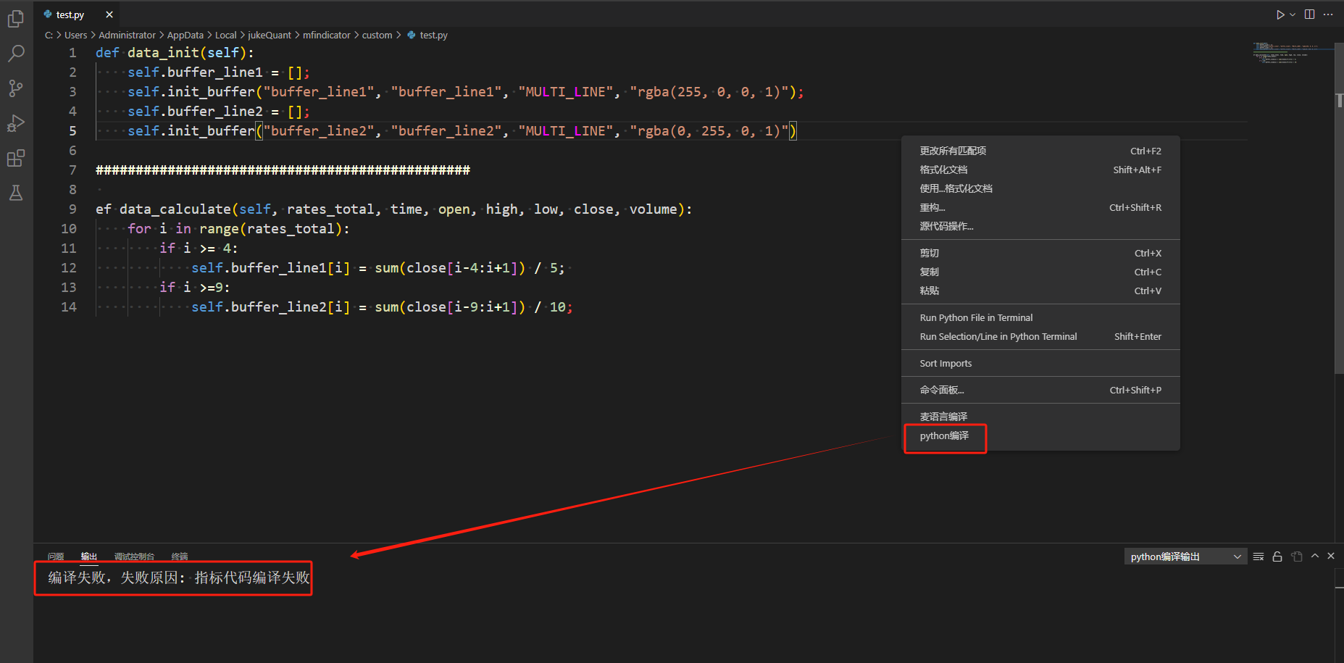
Task: Click the "rgba(255, 0, 0, 1)" string
Action: coord(708,92)
